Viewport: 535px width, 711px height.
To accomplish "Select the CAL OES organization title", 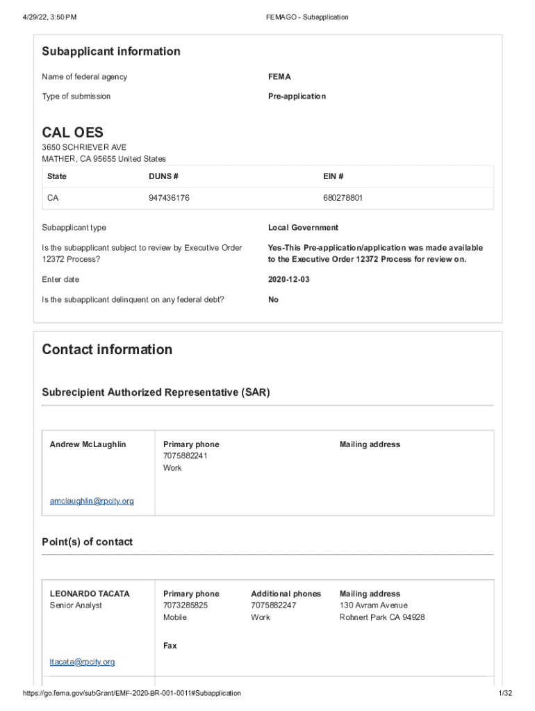I will click(72, 133).
